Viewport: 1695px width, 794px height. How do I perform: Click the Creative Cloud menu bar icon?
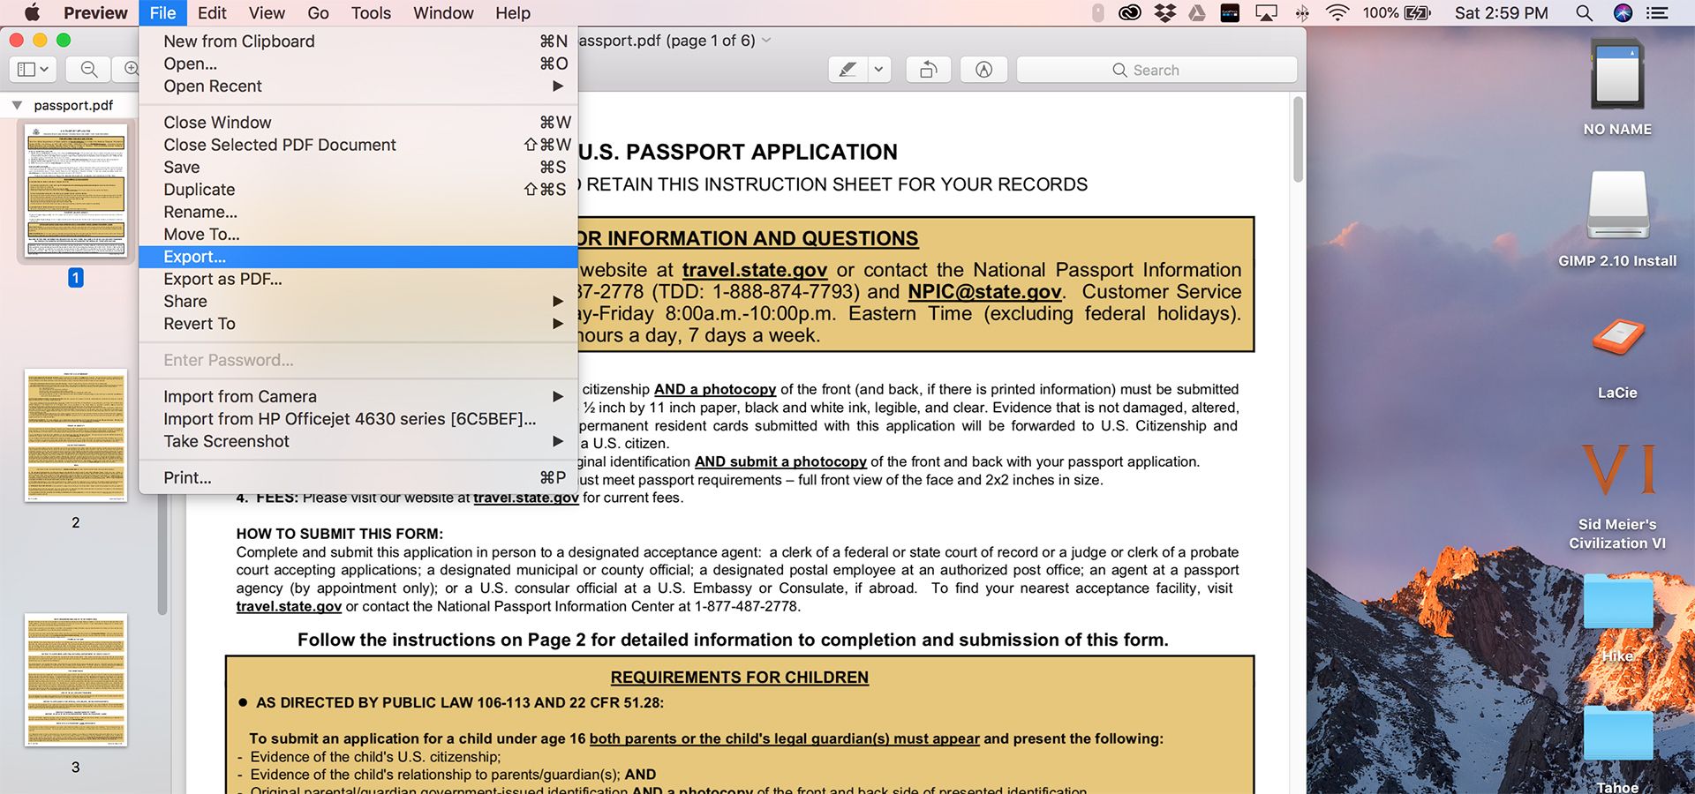click(1130, 12)
